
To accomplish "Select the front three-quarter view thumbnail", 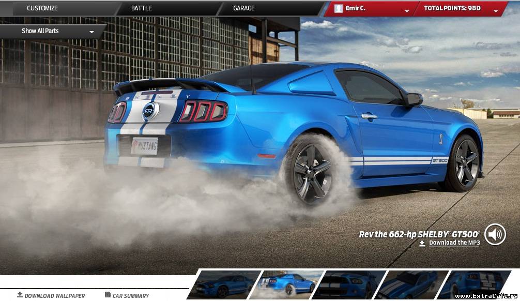I will click(225, 284).
